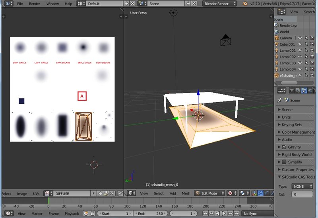Select Cube.001 in the outliner
The height and width of the screenshot is (218, 318).
click(287, 44)
